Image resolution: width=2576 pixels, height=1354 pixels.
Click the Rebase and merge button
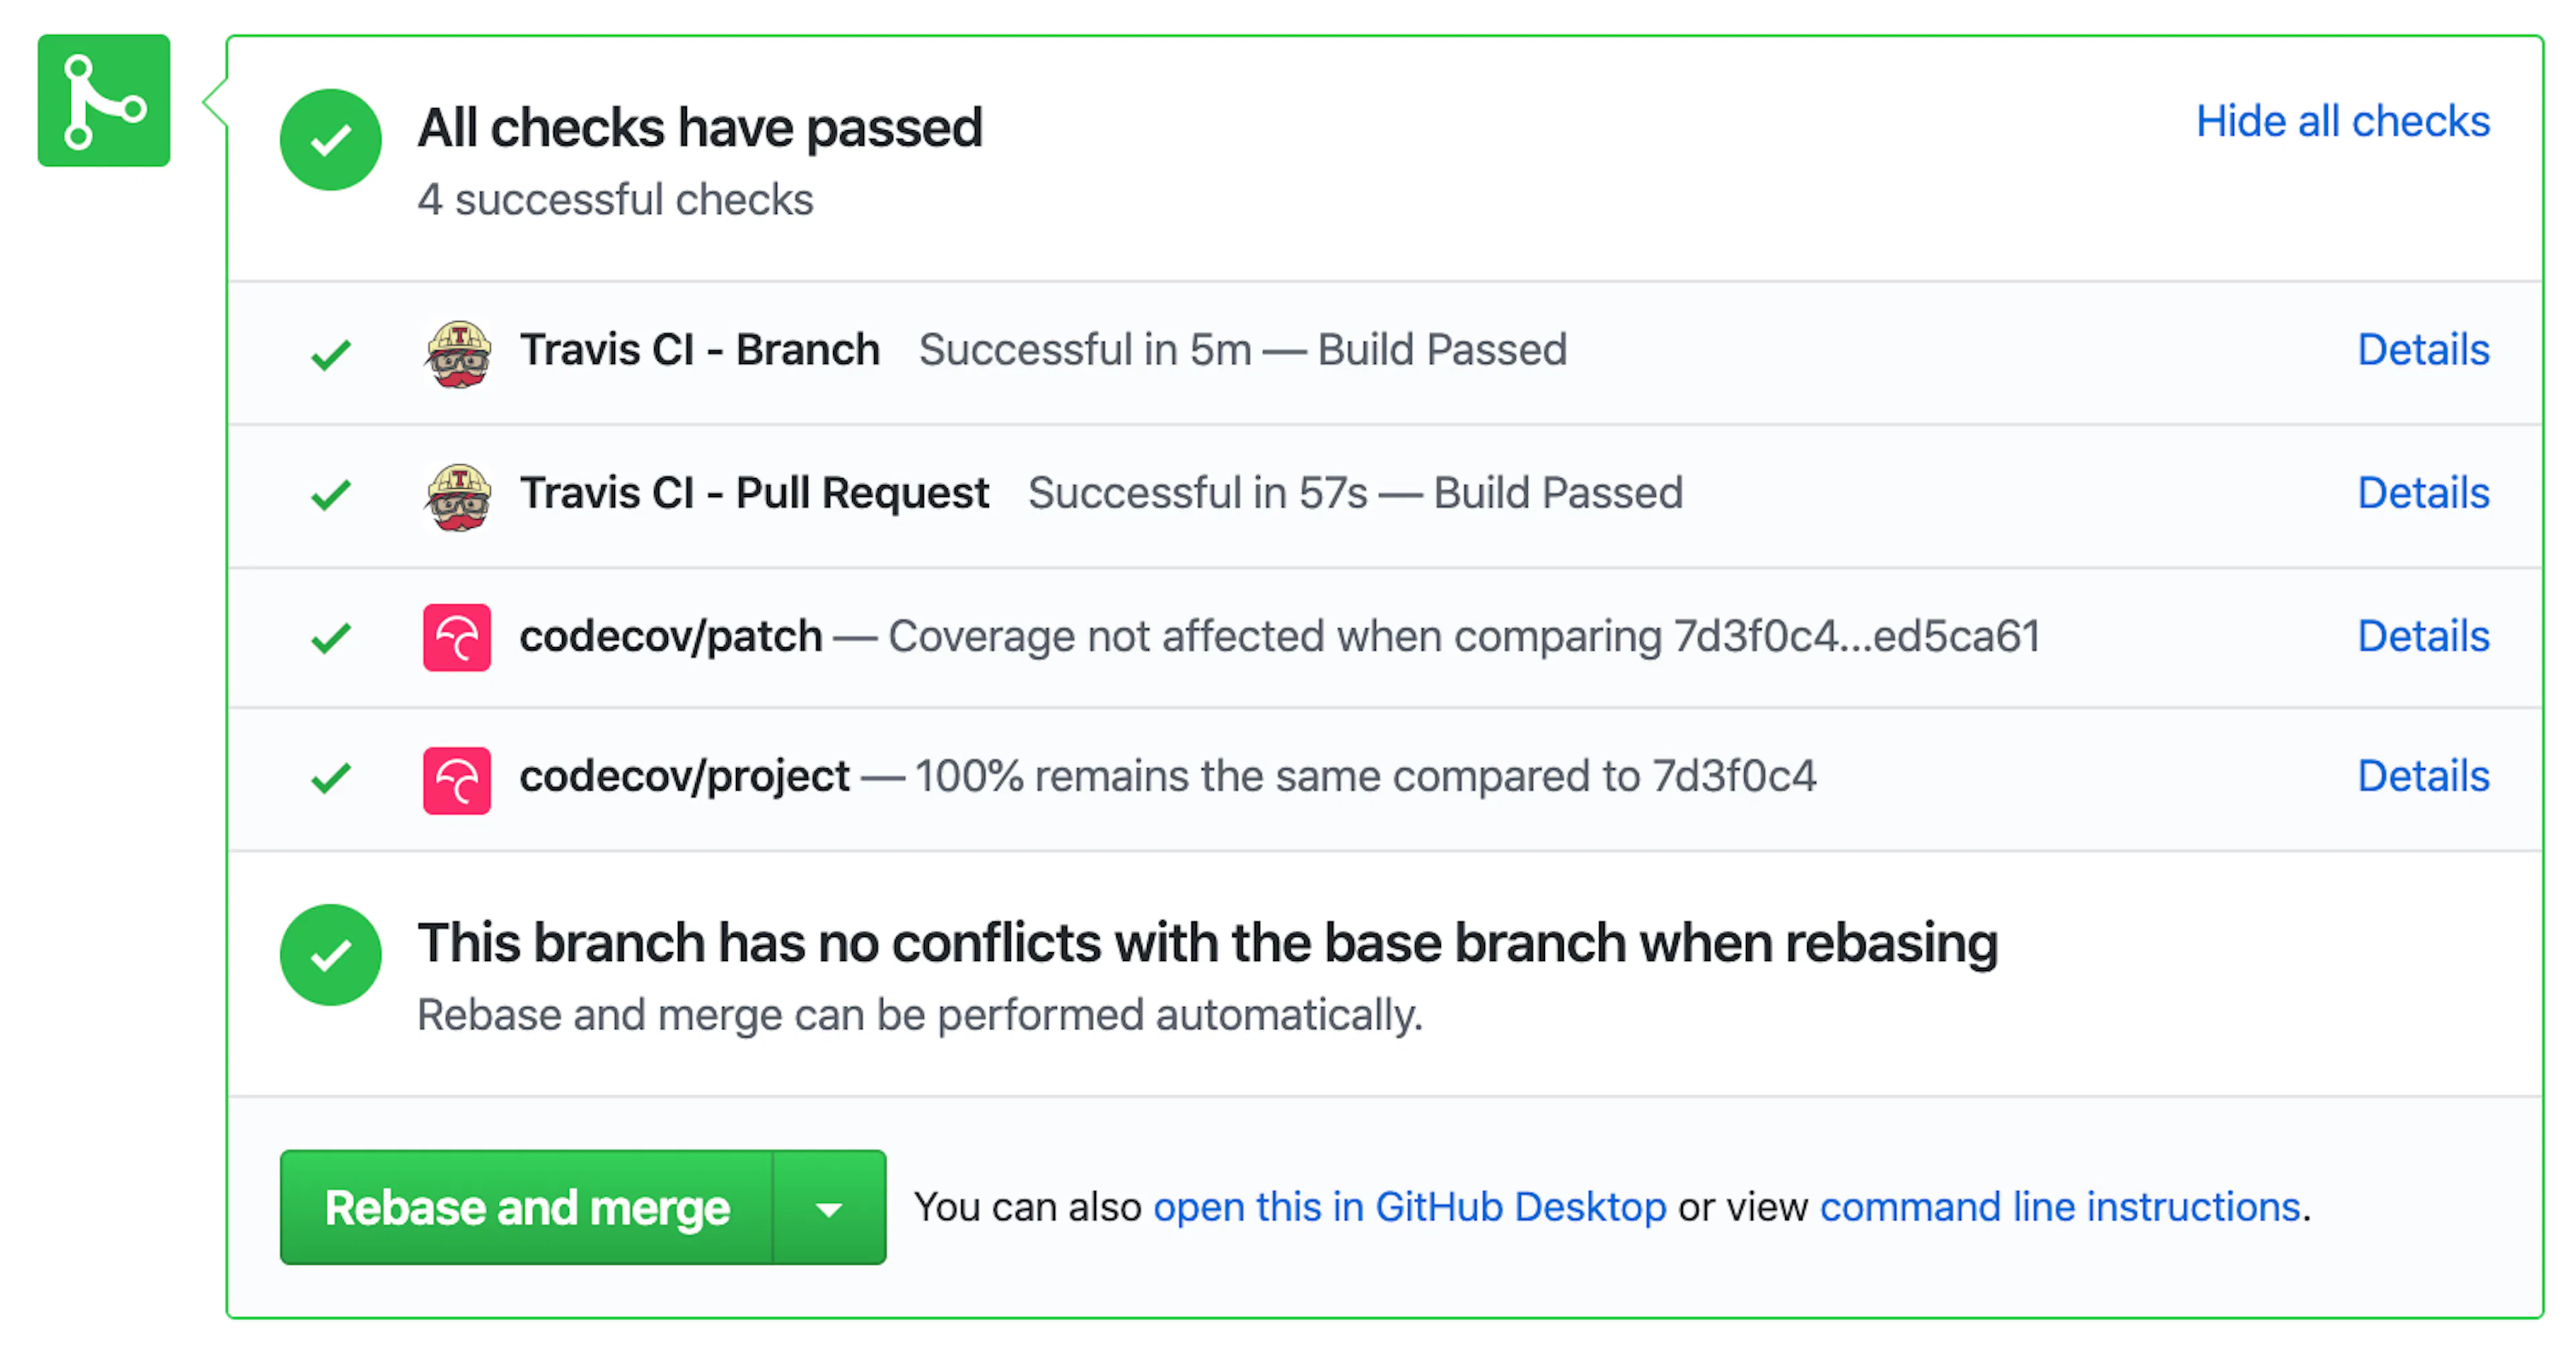point(527,1208)
